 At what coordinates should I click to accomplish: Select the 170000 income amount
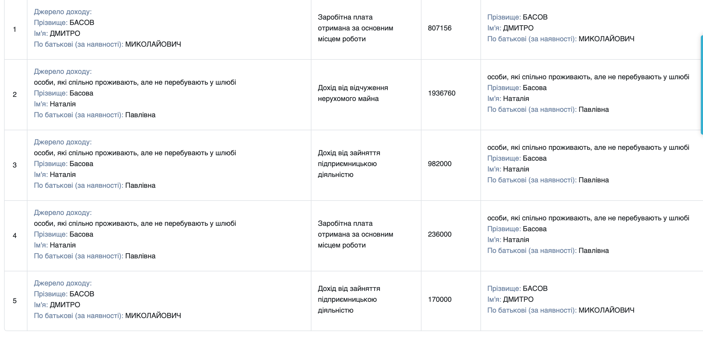point(439,299)
